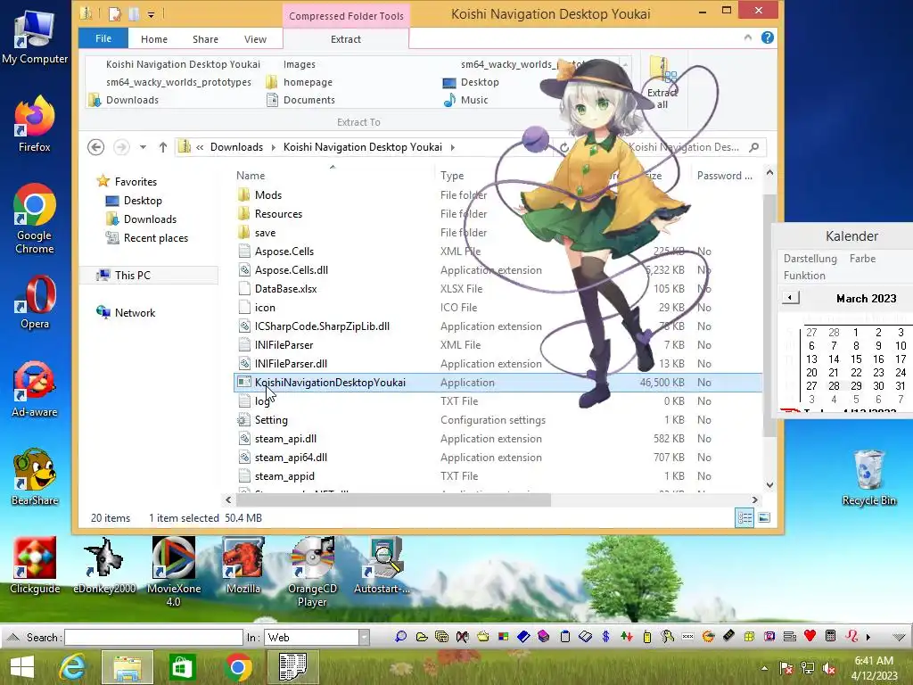This screenshot has height=685, width=913.
Task: Select Network in the navigation pane
Action: click(x=135, y=313)
